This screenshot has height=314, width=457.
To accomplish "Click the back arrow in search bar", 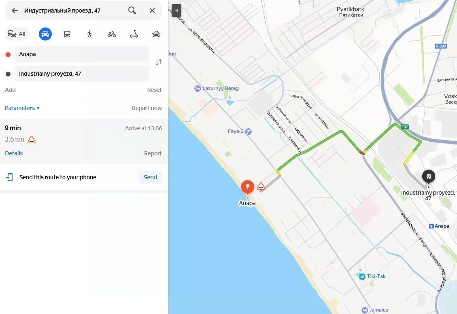I will click(15, 11).
